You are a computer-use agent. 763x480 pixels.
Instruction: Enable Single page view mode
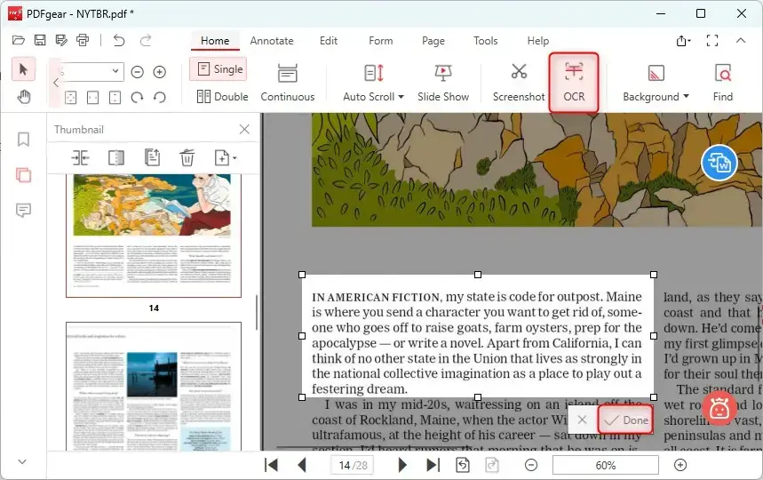click(219, 69)
